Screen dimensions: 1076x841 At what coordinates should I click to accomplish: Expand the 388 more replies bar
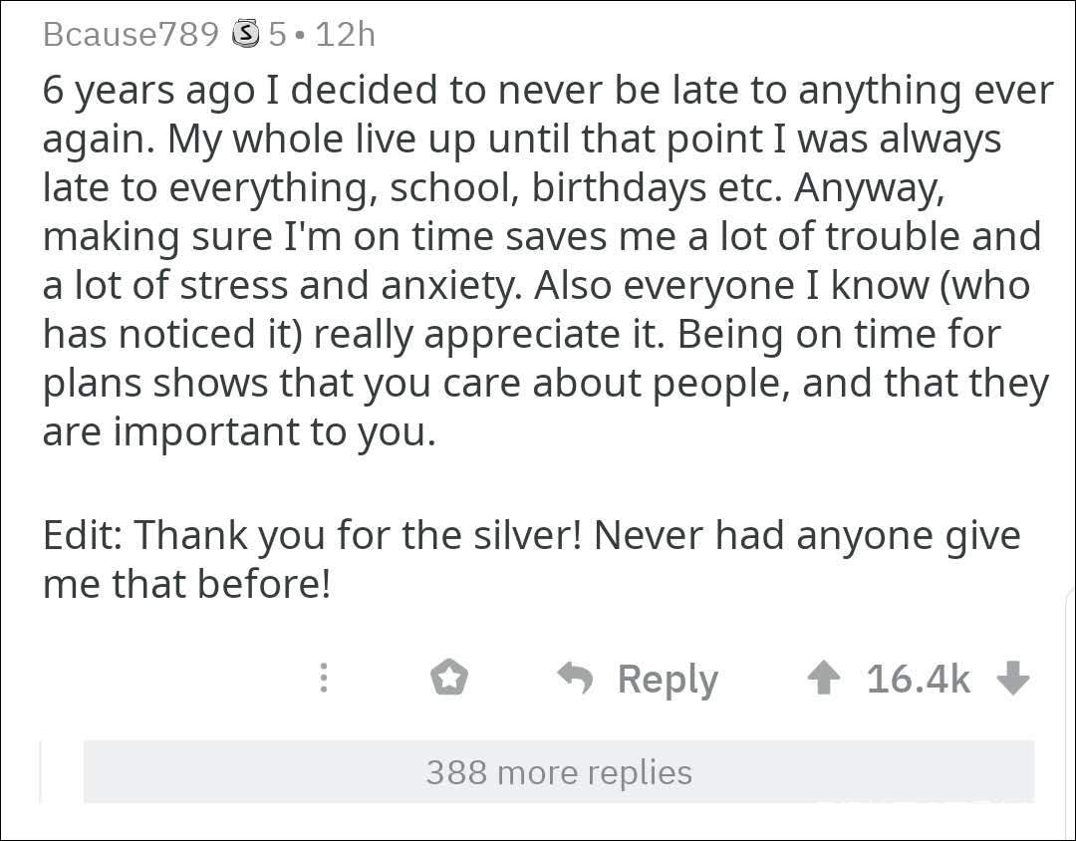pyautogui.click(x=558, y=772)
